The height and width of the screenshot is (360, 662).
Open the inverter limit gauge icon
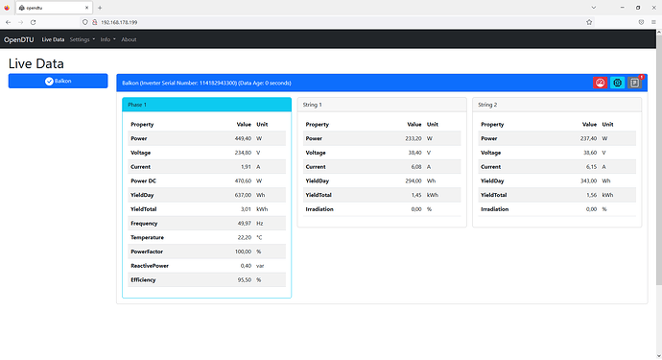tap(600, 83)
